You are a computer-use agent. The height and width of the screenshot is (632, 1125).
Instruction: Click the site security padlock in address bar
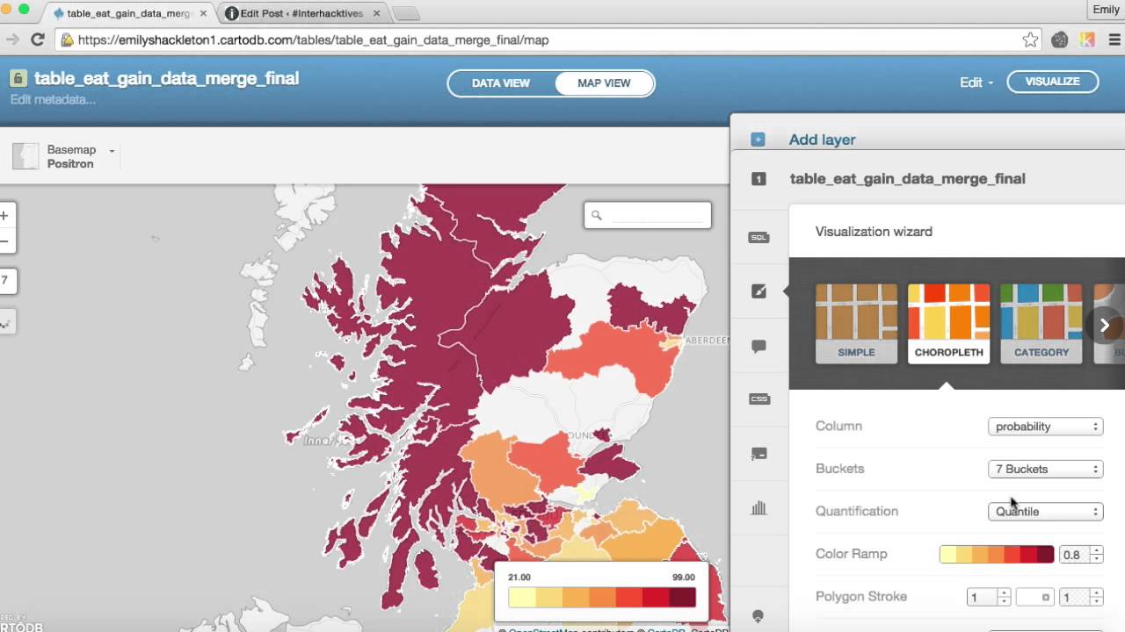click(x=67, y=40)
